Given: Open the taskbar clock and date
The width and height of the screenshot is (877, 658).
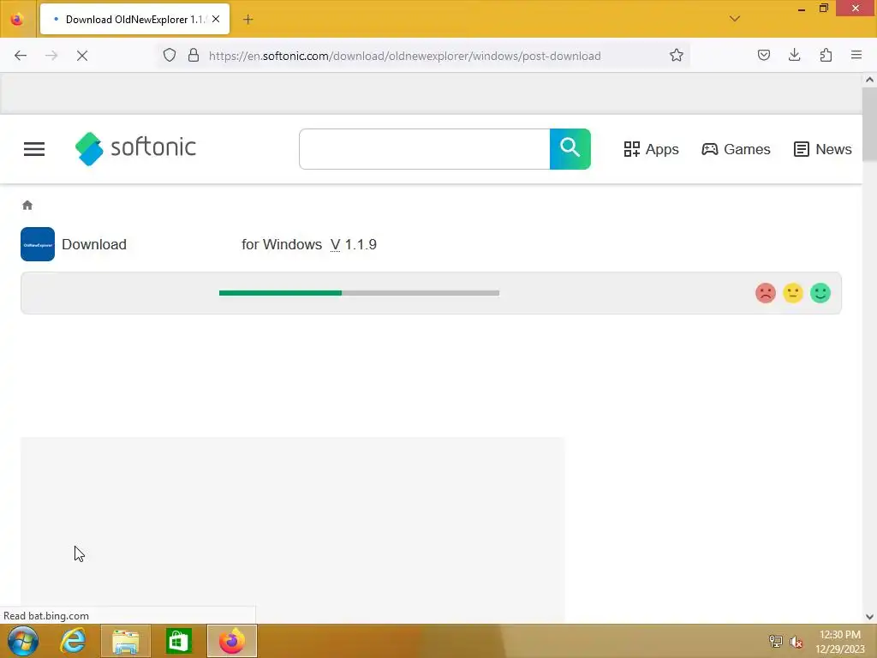Looking at the screenshot, I should coord(839,642).
